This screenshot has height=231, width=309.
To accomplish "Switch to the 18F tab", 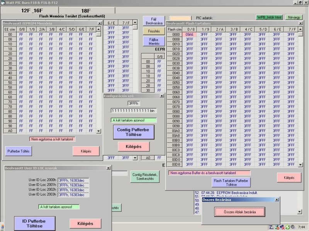I will pyautogui.click(x=87, y=10).
